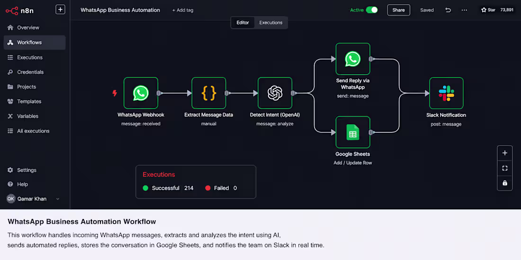Click the plus button beside n8n logo
The image size is (521, 260).
coord(60,9)
